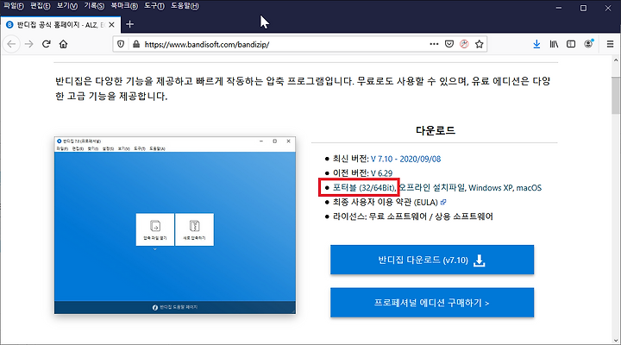Open the browser home page icon
The width and height of the screenshot is (621, 345).
coord(63,44)
